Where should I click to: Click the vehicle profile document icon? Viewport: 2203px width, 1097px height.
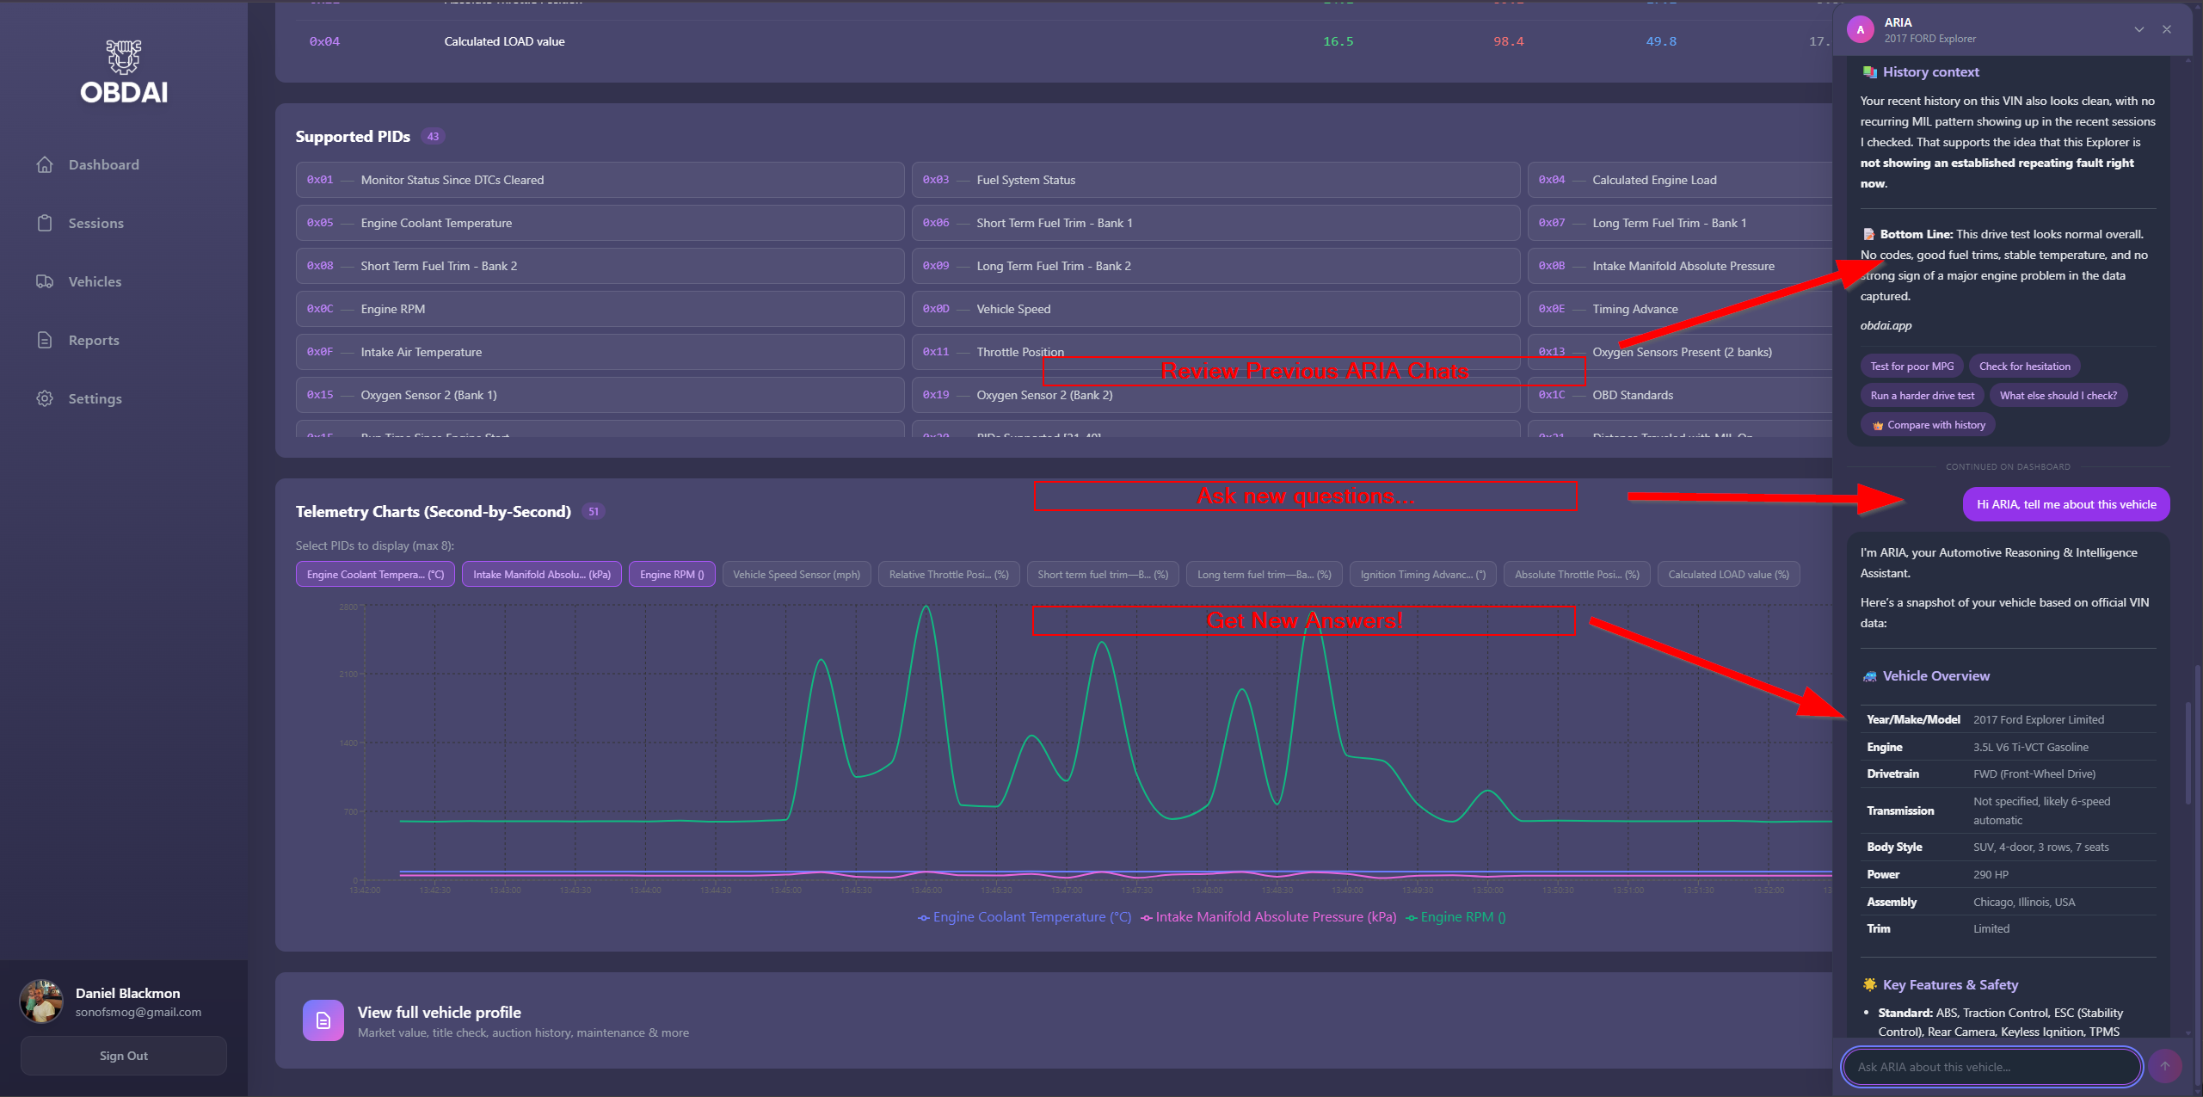(x=323, y=1020)
